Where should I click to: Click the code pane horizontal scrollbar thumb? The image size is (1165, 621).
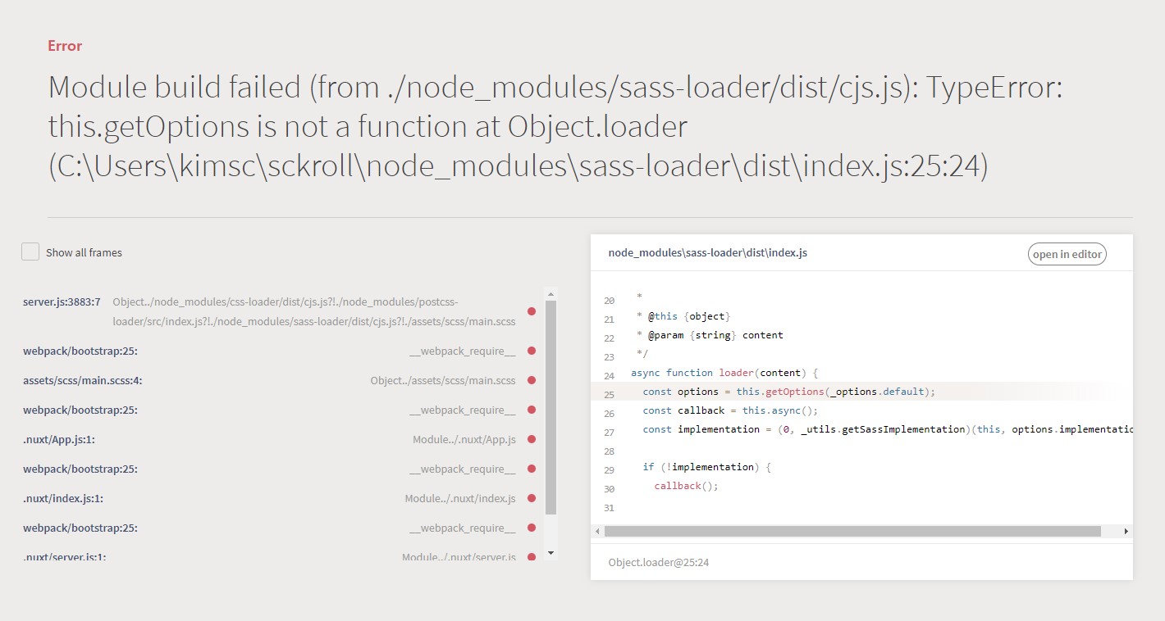coord(852,531)
